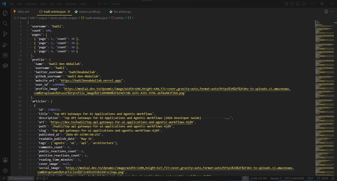The image size is (337, 181).
Task: Click the "published_at" timestamp value
Action: point(83,135)
